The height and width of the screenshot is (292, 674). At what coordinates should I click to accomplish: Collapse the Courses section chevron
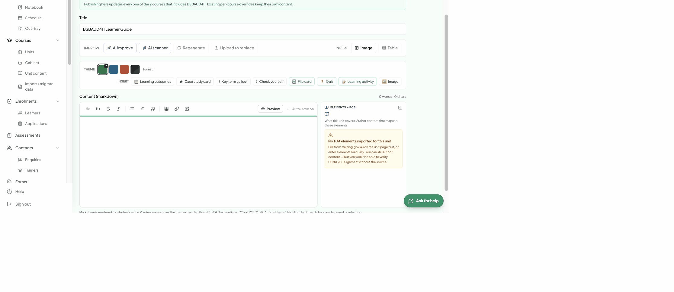[58, 40]
